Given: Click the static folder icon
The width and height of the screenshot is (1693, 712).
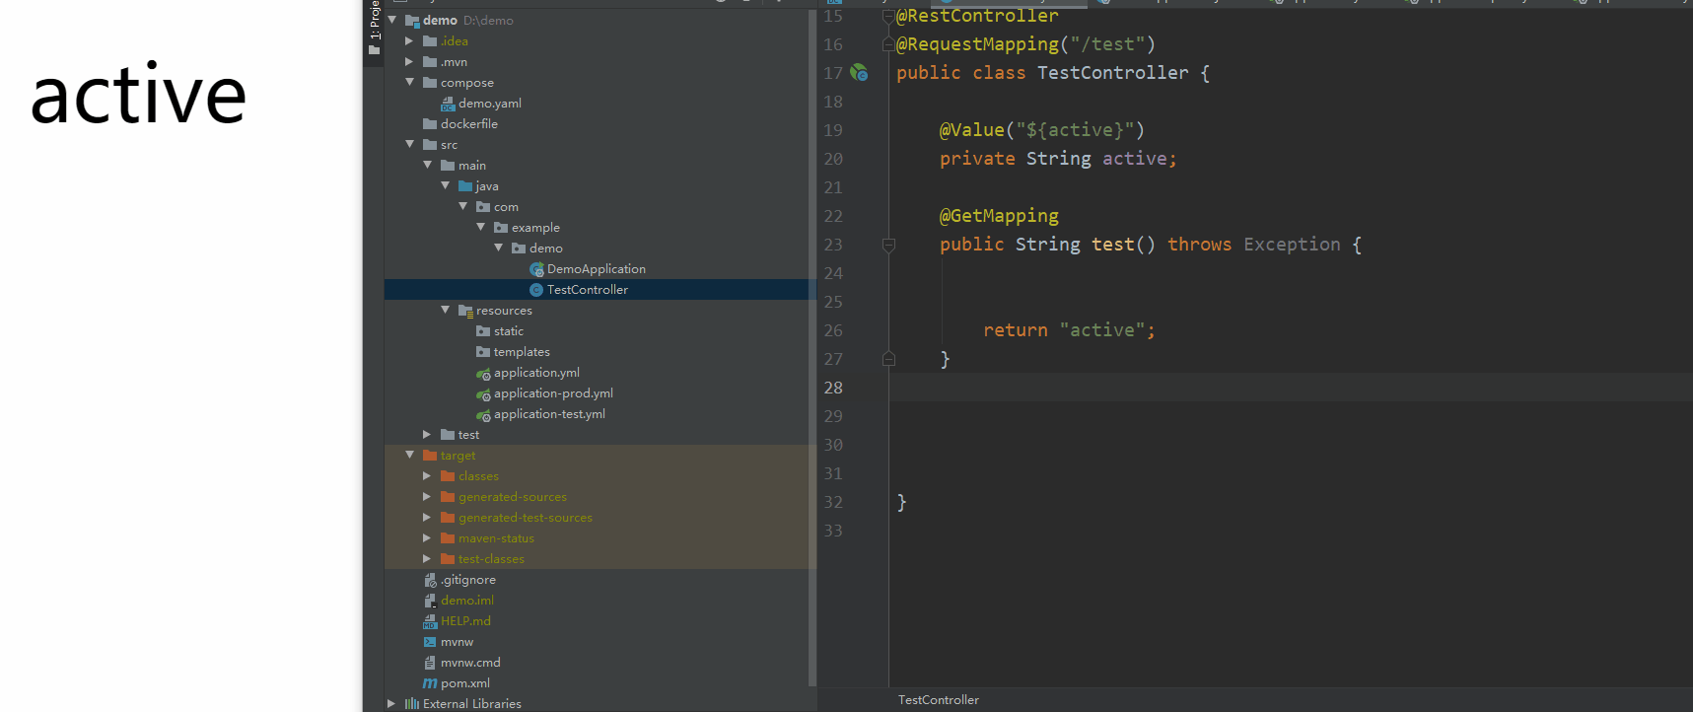Looking at the screenshot, I should (x=483, y=331).
